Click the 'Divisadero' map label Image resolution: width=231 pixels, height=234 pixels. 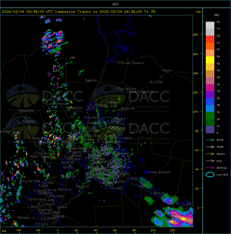(x=123, y=138)
